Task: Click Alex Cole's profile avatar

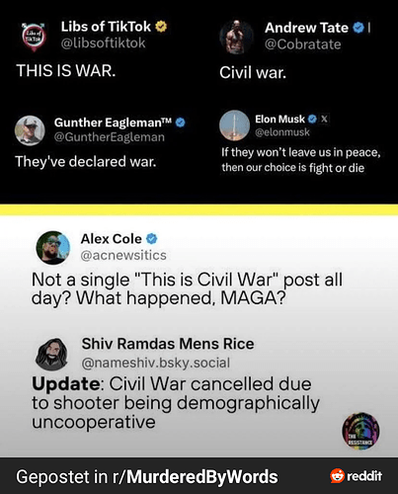Action: pyautogui.click(x=53, y=248)
